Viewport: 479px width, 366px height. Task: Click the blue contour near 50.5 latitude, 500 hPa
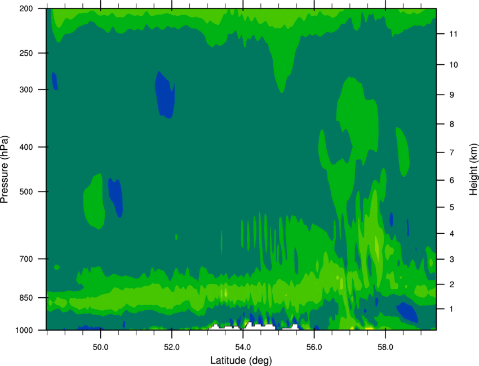(x=116, y=197)
